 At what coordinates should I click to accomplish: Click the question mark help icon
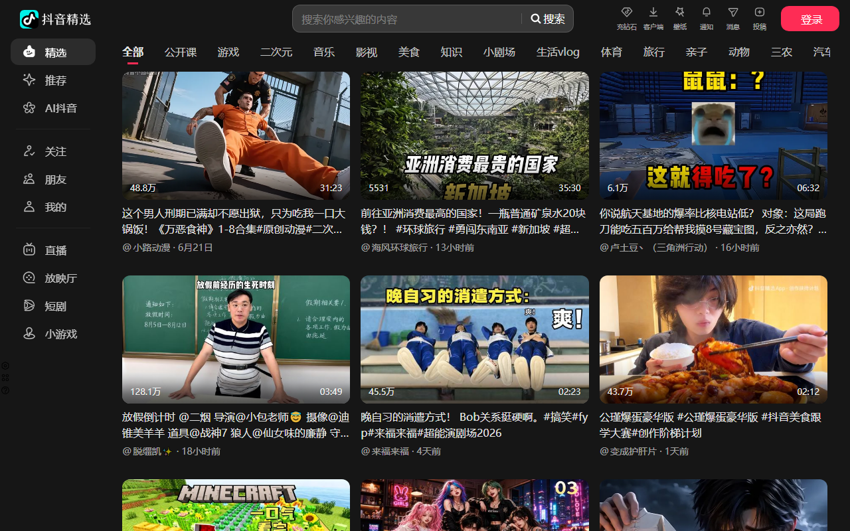coord(5,390)
